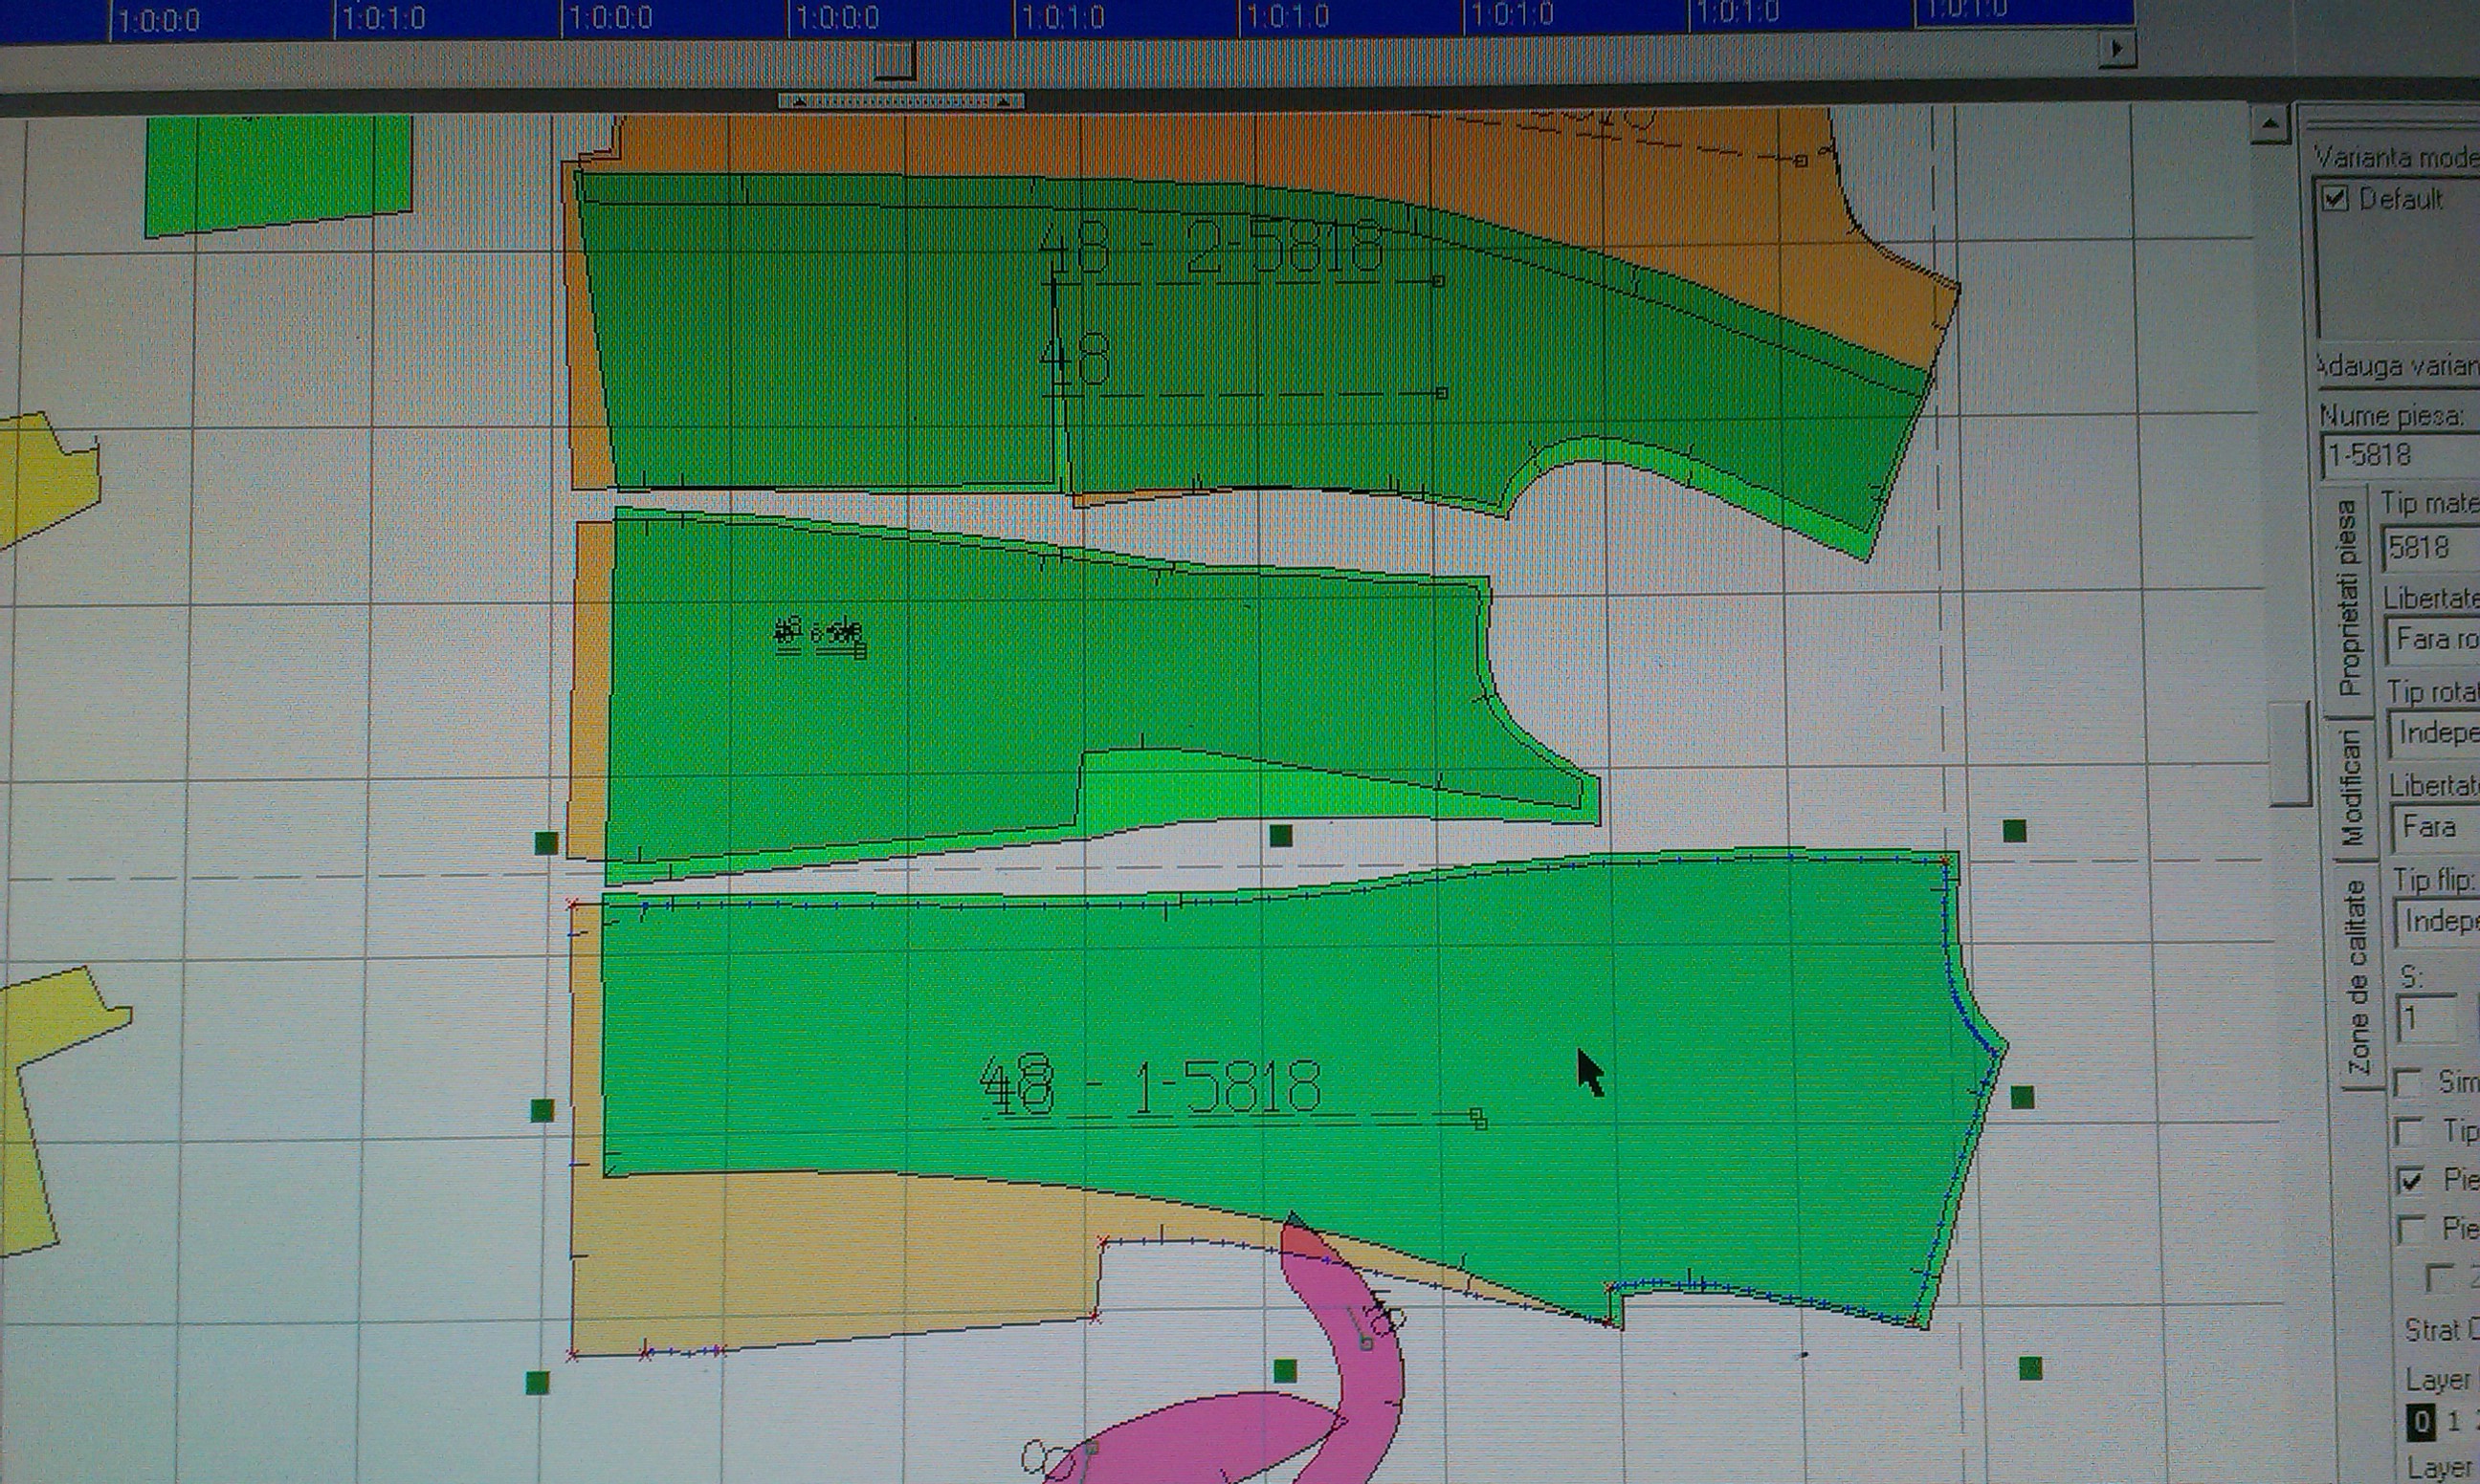Click the Adauga varianta button
Image resolution: width=2480 pixels, height=1484 pixels.
[x=2397, y=367]
